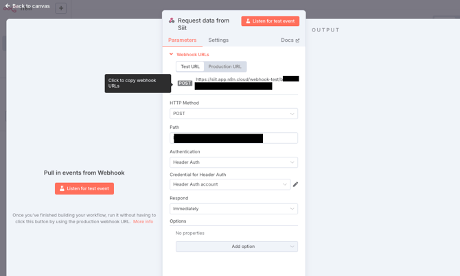Click the pencil icon to edit the credential
Viewport: 460px width, 276px height.
[x=296, y=184]
